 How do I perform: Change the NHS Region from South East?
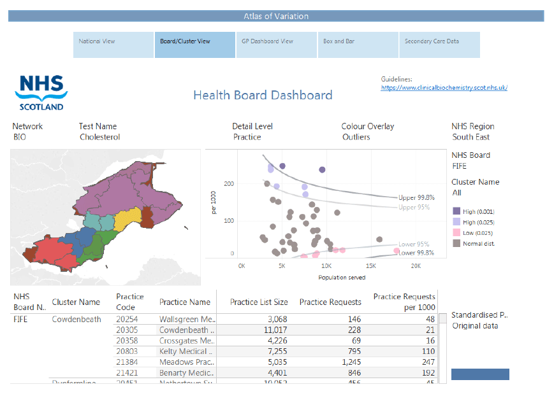(x=471, y=137)
